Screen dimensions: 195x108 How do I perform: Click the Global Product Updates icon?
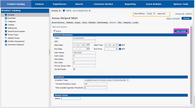(6, 32)
